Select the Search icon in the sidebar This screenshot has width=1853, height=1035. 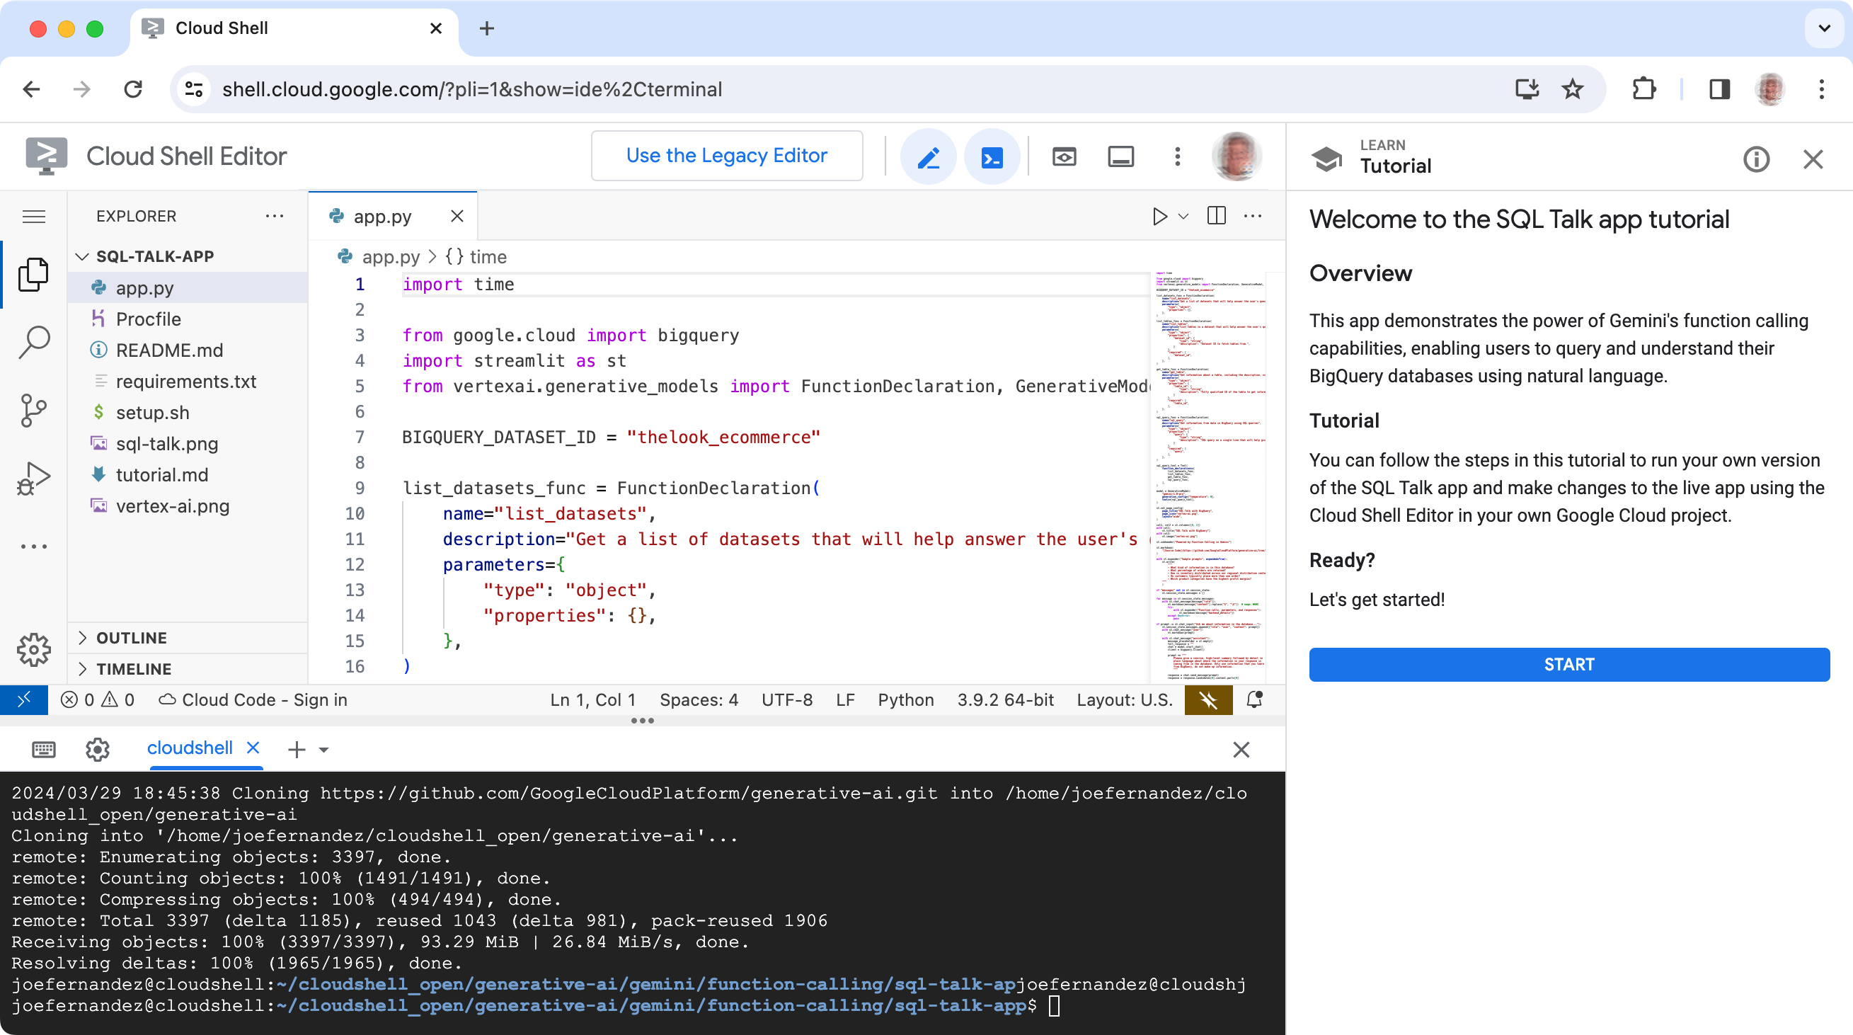[x=33, y=343]
